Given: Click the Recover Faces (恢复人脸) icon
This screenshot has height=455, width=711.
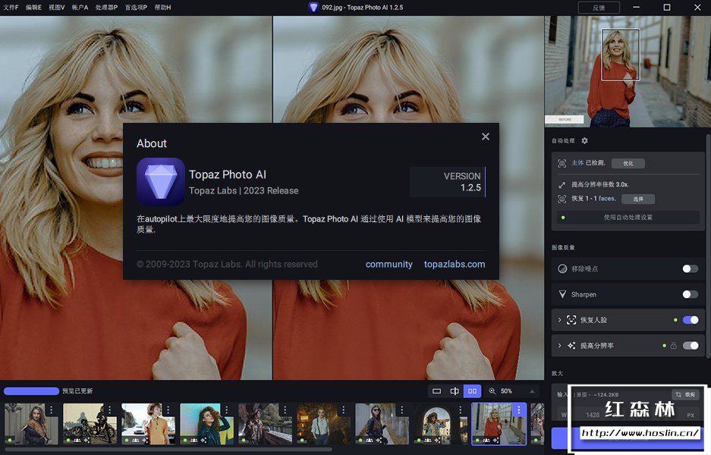Looking at the screenshot, I should pyautogui.click(x=571, y=320).
